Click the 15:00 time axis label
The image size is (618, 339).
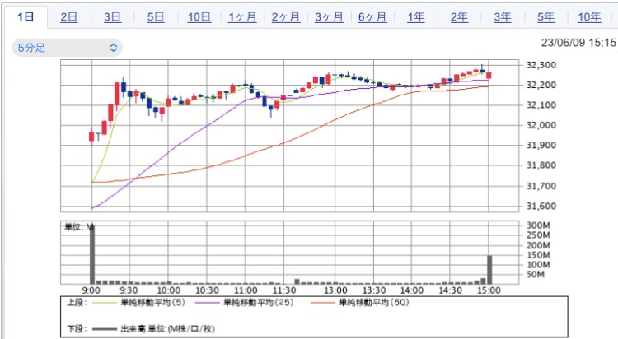[x=489, y=290]
